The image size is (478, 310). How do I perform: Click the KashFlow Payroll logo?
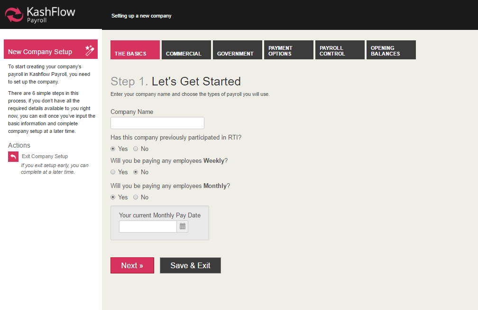pyautogui.click(x=40, y=15)
